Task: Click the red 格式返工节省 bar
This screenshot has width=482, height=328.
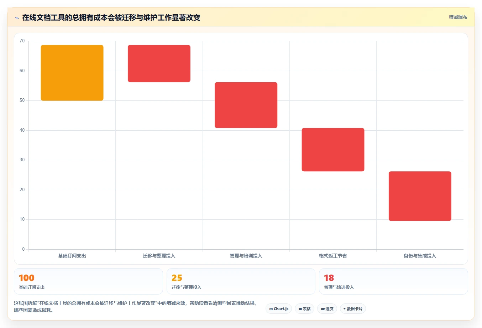Action: (333, 150)
